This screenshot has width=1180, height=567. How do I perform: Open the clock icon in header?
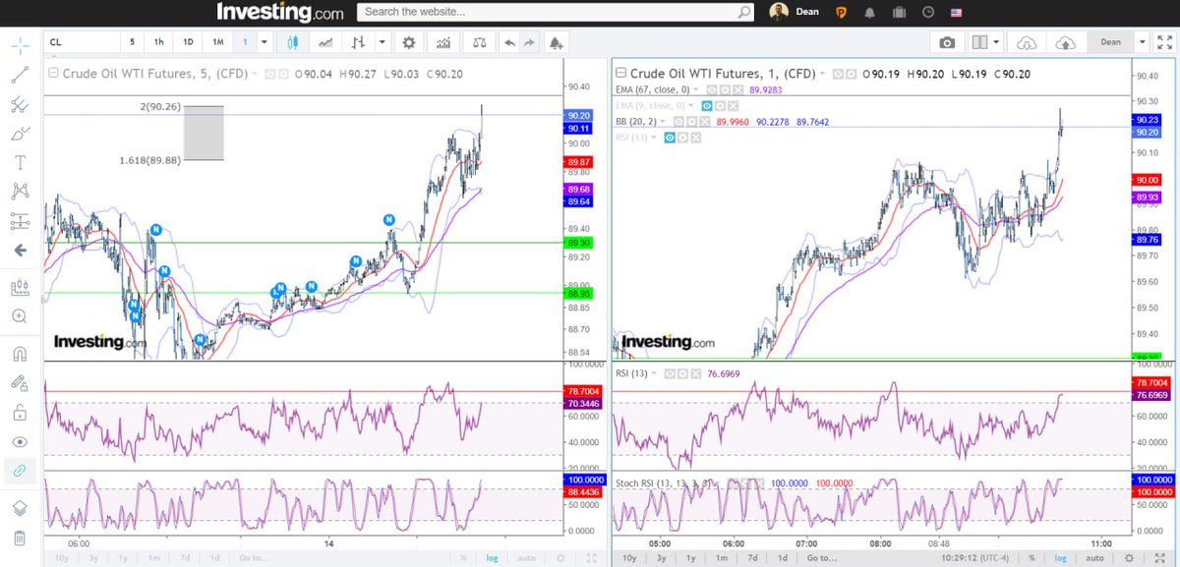click(928, 12)
